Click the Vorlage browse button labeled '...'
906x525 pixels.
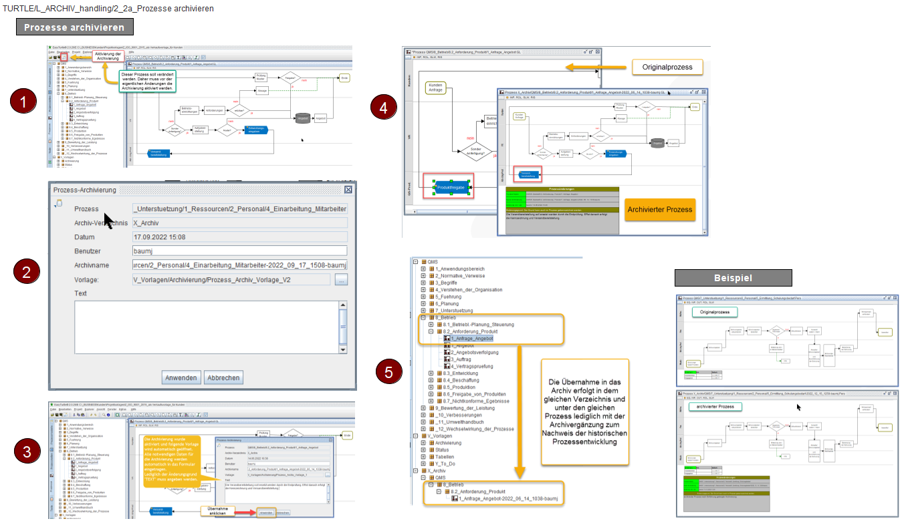pyautogui.click(x=341, y=280)
